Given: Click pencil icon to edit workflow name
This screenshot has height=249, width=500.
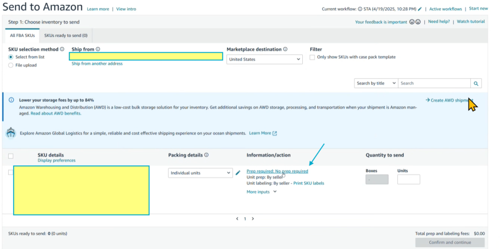Looking at the screenshot, I should pyautogui.click(x=420, y=9).
